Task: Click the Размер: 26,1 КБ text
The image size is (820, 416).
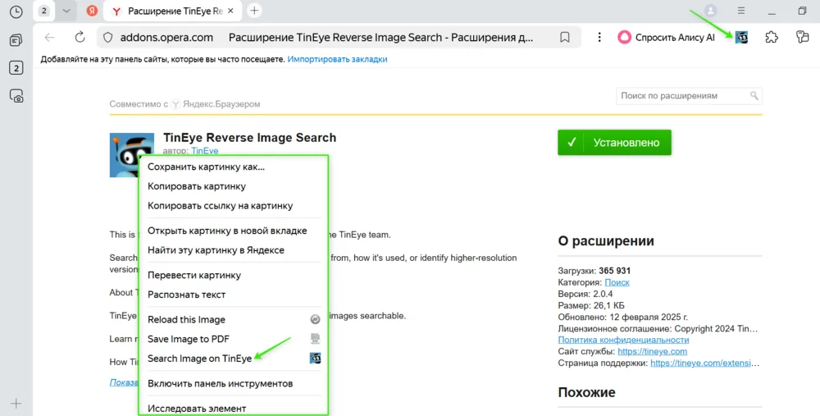Action: [591, 305]
